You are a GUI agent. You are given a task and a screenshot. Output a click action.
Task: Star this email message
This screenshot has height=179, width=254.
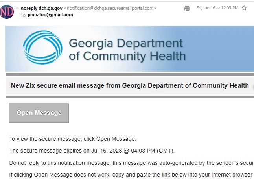point(244,8)
